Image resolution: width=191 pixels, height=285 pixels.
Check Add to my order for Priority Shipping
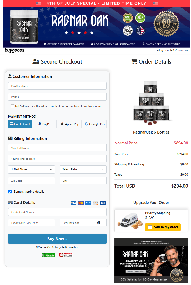[150, 227]
